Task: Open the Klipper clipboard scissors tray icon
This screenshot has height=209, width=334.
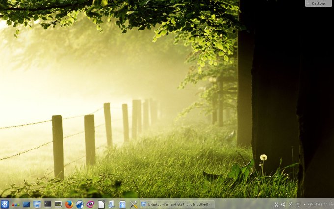Action: [x=276, y=204]
